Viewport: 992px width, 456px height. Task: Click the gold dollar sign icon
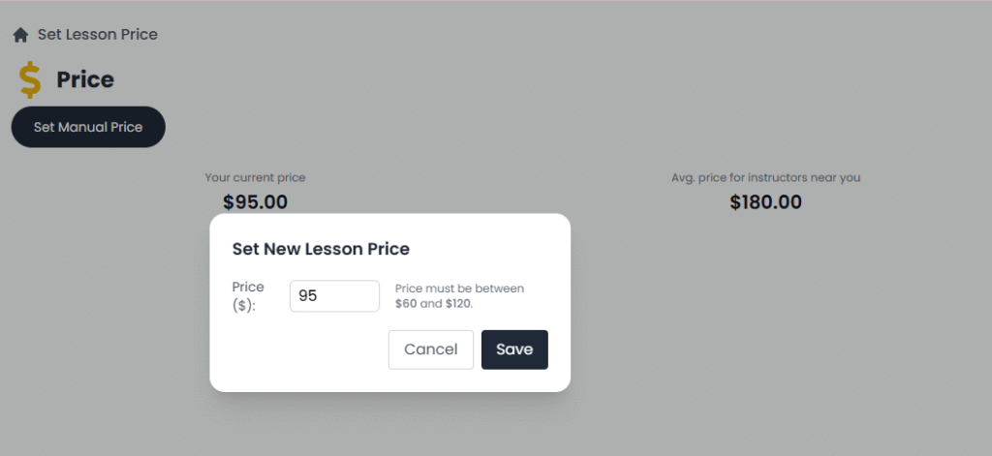pos(30,80)
